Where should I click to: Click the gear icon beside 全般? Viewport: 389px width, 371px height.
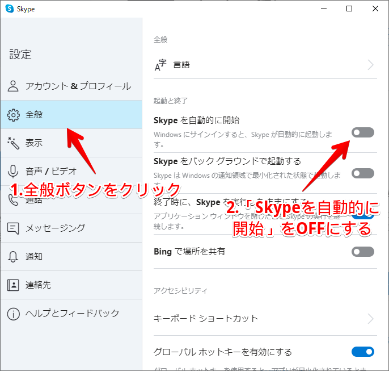pos(13,115)
